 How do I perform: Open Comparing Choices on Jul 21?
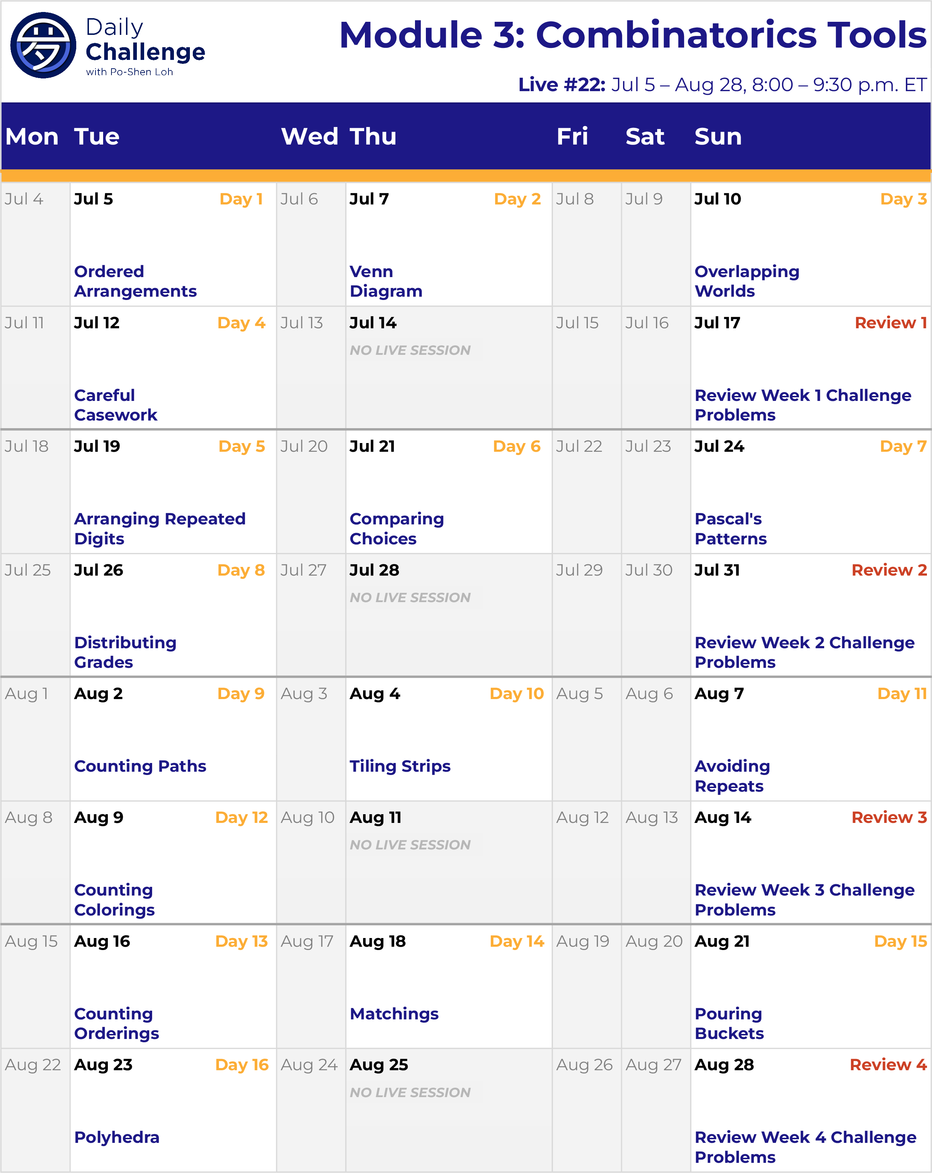tap(396, 528)
